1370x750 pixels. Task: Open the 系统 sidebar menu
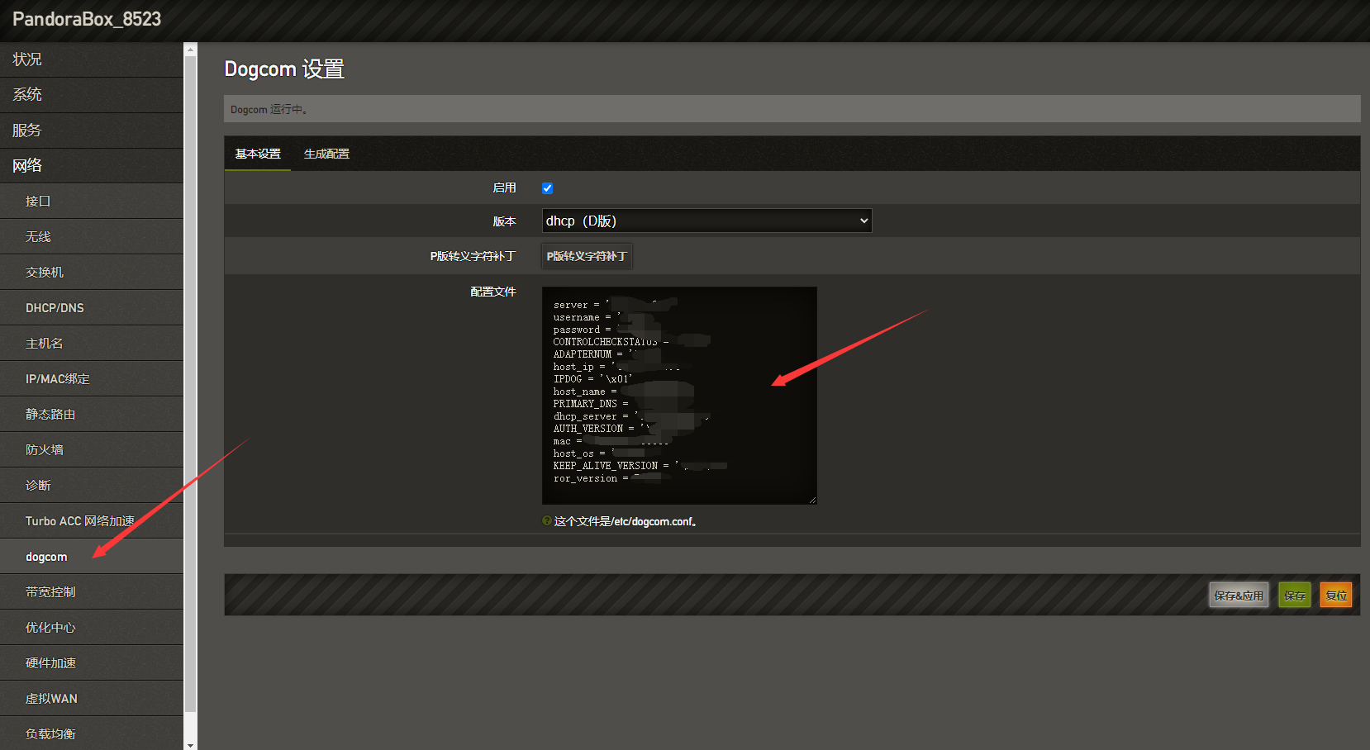[91, 95]
